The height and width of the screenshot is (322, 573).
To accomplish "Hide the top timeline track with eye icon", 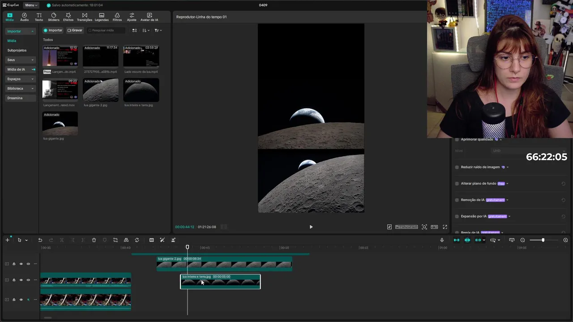I will 21,264.
